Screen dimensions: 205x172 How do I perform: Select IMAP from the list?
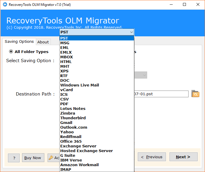tap(97, 170)
